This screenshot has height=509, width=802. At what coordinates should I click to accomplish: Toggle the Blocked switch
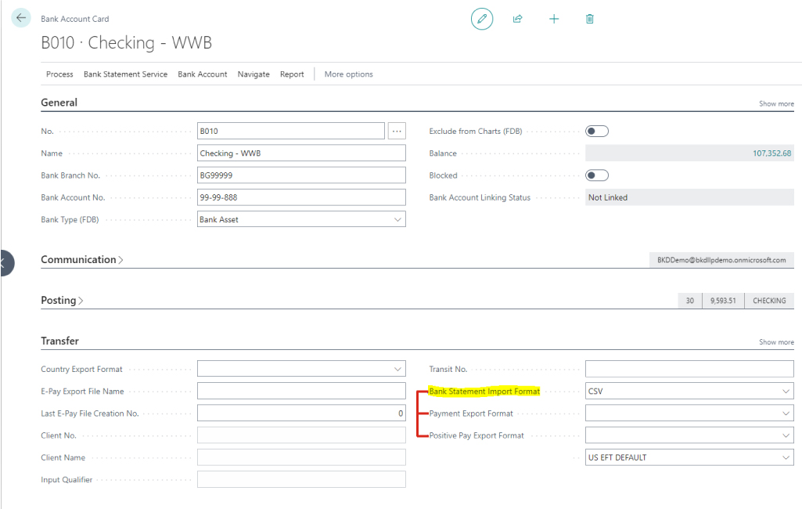tap(597, 175)
